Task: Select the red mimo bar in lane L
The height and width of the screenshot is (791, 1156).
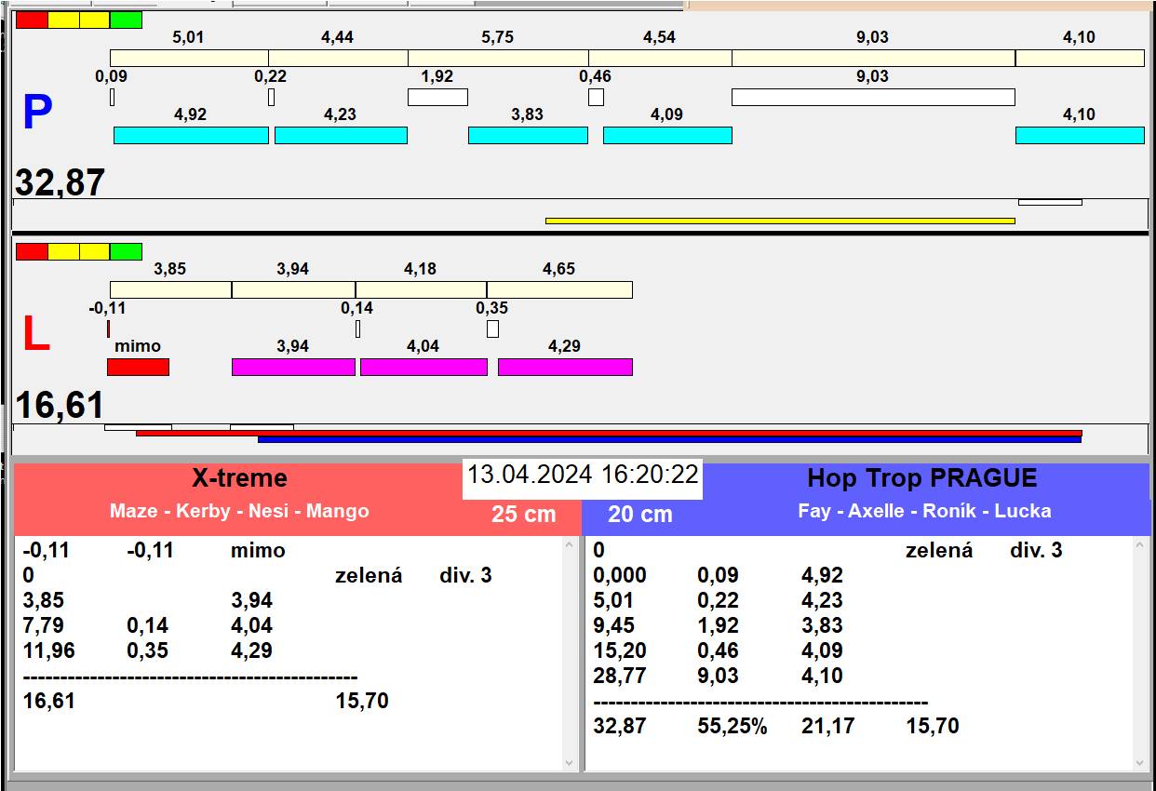Action: point(138,367)
